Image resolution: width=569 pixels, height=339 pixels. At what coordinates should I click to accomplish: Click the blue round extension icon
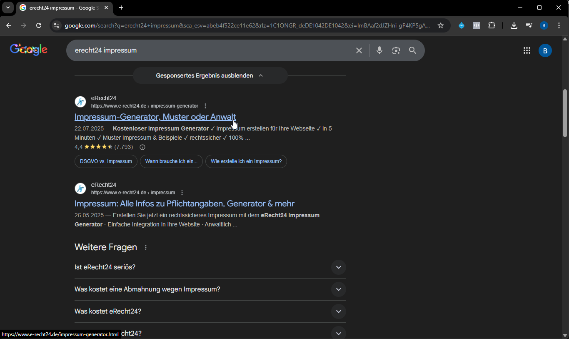point(462,25)
